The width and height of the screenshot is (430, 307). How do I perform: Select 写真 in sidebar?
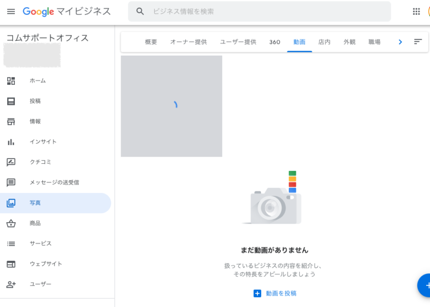(x=55, y=203)
